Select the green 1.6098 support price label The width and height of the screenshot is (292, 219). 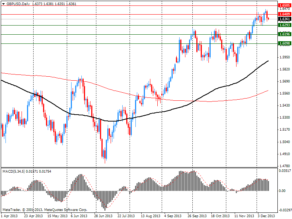pyautogui.click(x=284, y=43)
